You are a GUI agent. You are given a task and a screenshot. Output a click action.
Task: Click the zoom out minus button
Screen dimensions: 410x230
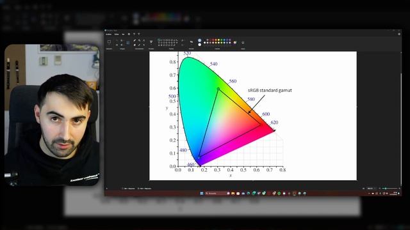(x=380, y=188)
